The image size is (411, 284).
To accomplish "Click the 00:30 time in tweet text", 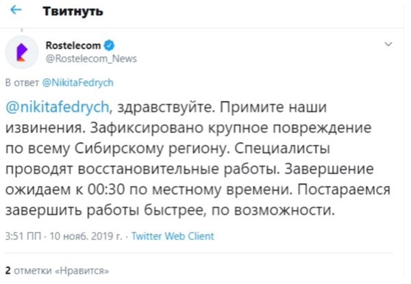I will point(106,189).
